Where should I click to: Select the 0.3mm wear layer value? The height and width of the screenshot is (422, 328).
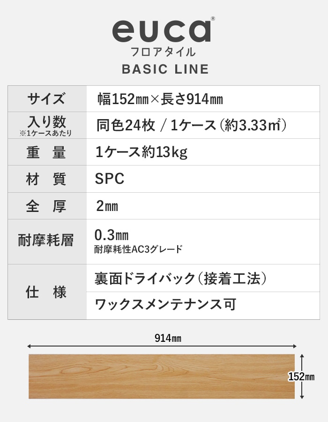coord(112,234)
